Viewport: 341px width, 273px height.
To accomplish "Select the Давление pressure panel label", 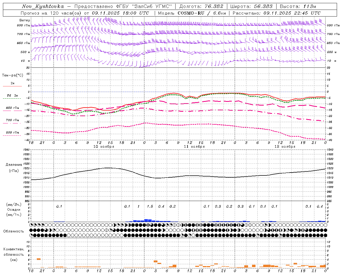I will pyautogui.click(x=14, y=165).
